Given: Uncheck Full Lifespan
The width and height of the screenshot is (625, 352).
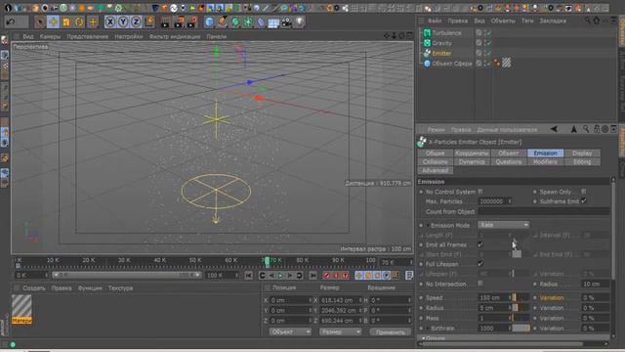Looking at the screenshot, I should coord(480,264).
